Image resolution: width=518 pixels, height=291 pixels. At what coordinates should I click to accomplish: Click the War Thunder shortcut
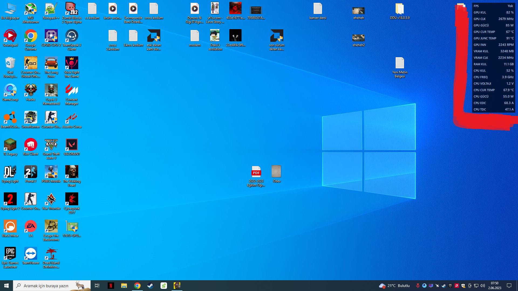51,201
